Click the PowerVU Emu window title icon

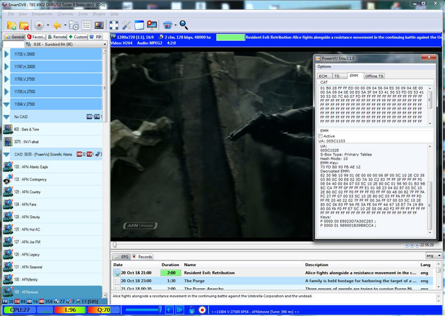click(x=318, y=58)
